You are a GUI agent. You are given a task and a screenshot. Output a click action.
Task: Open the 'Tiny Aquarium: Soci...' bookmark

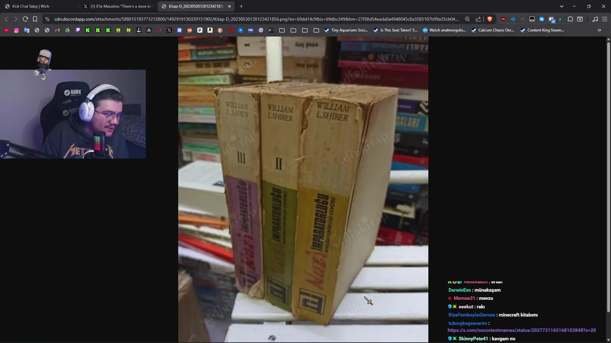coord(346,30)
